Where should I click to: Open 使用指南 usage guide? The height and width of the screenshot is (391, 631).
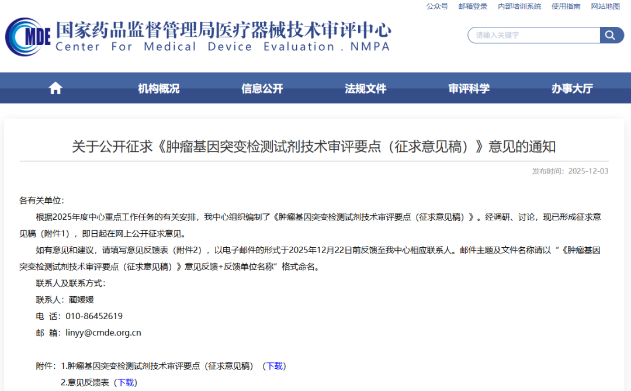click(x=564, y=6)
